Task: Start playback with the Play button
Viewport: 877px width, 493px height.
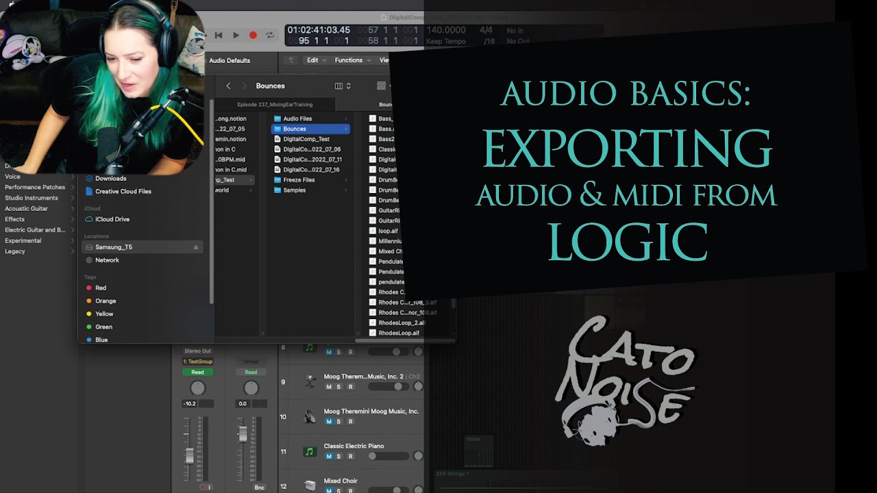Action: coord(236,35)
